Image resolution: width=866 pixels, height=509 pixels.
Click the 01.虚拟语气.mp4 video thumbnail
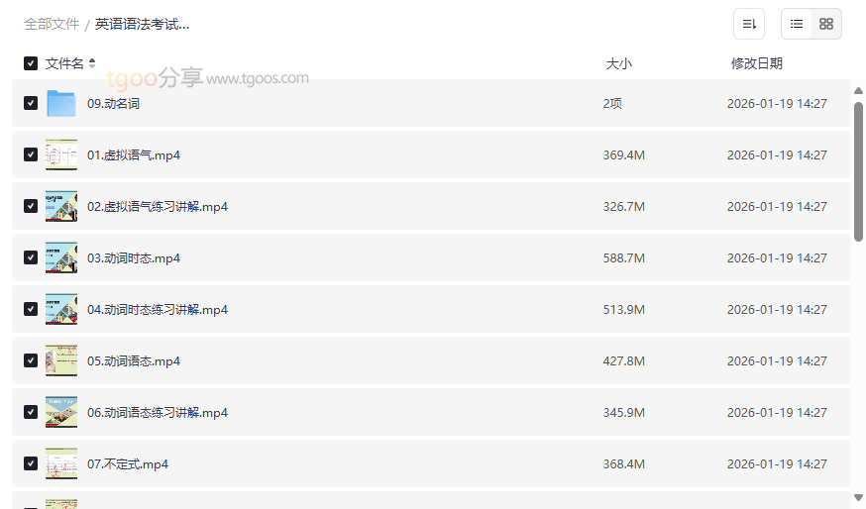pyautogui.click(x=61, y=154)
